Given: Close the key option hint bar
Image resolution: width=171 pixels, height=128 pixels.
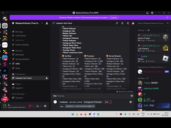Looking at the screenshot, I should (132, 96).
